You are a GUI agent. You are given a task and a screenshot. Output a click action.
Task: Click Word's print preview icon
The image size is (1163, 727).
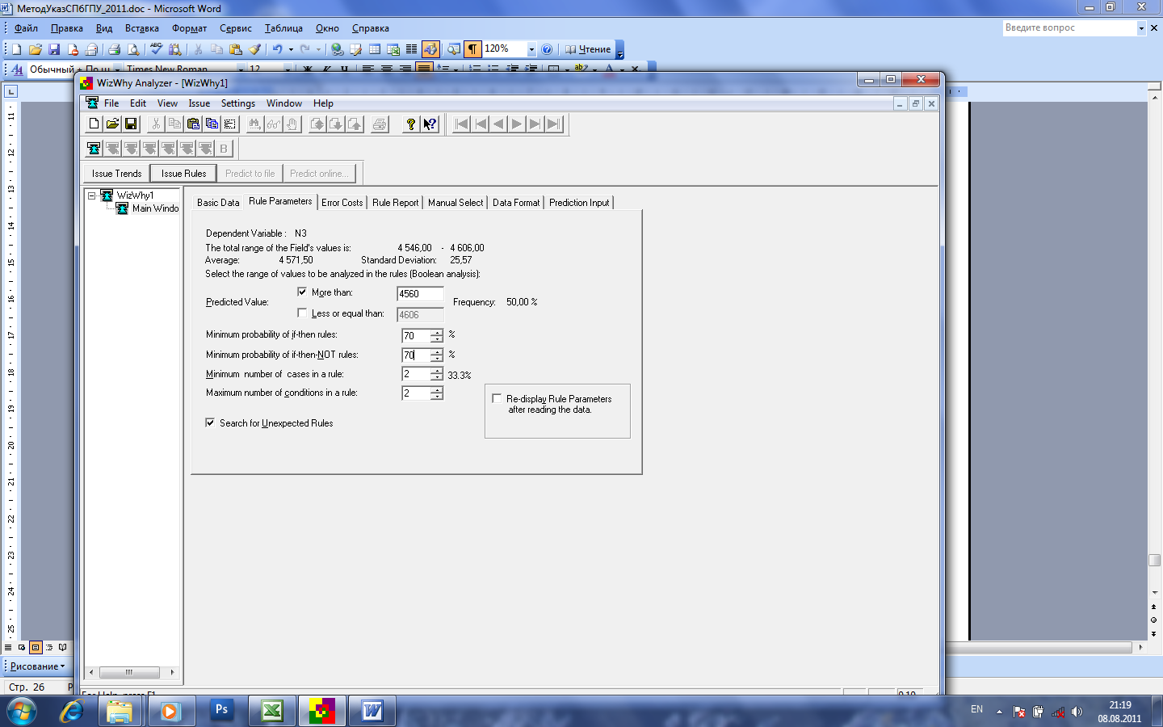pos(133,49)
